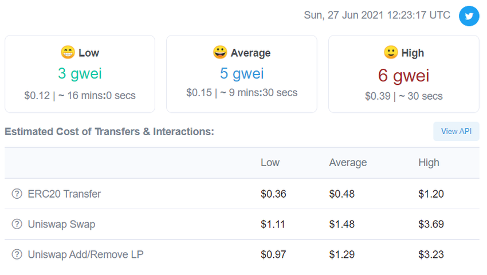487x275 pixels.
Task: Click the Low column header in table
Action: coord(270,163)
